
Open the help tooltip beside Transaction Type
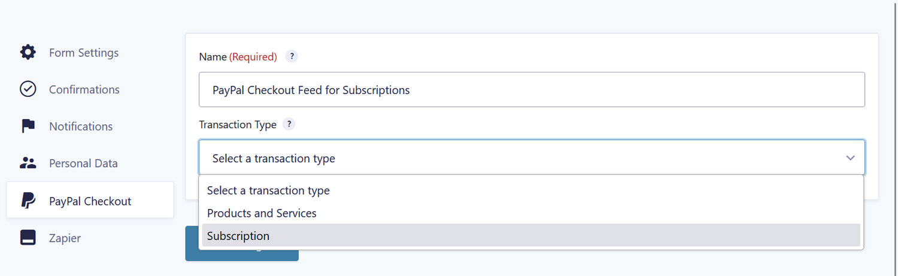[289, 125]
